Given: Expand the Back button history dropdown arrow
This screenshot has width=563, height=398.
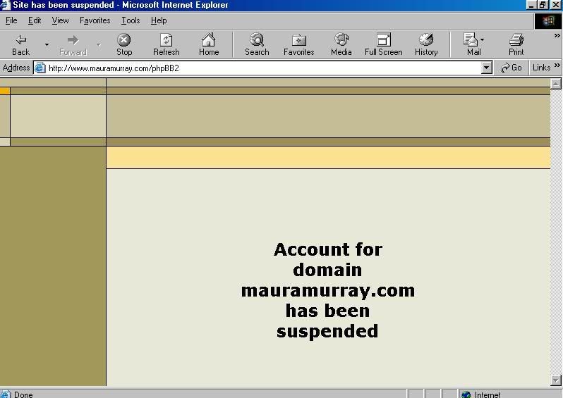Looking at the screenshot, I should [47, 44].
